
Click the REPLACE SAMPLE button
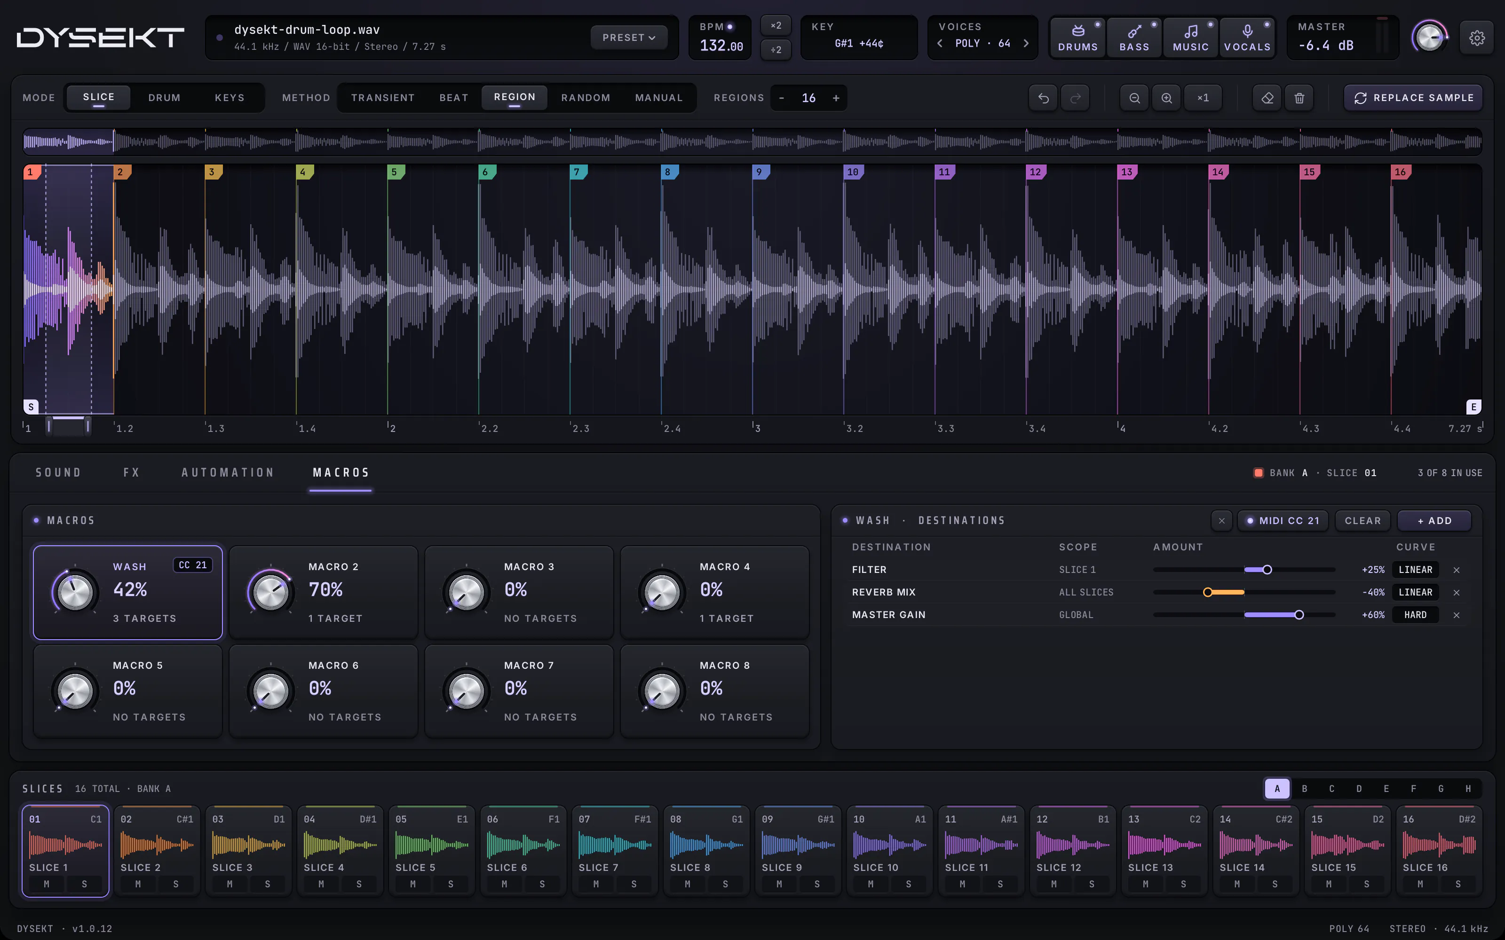point(1413,98)
